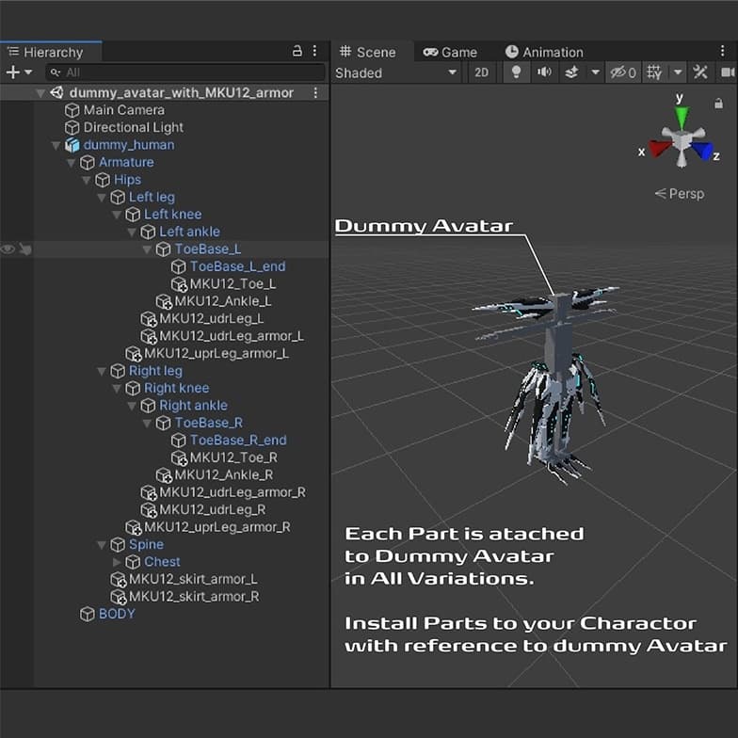Switch to the Game tab
Image resolution: width=738 pixels, height=738 pixels.
(x=450, y=52)
